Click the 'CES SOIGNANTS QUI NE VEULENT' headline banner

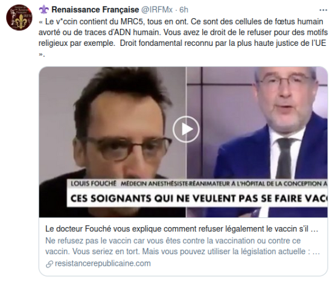coord(197,198)
